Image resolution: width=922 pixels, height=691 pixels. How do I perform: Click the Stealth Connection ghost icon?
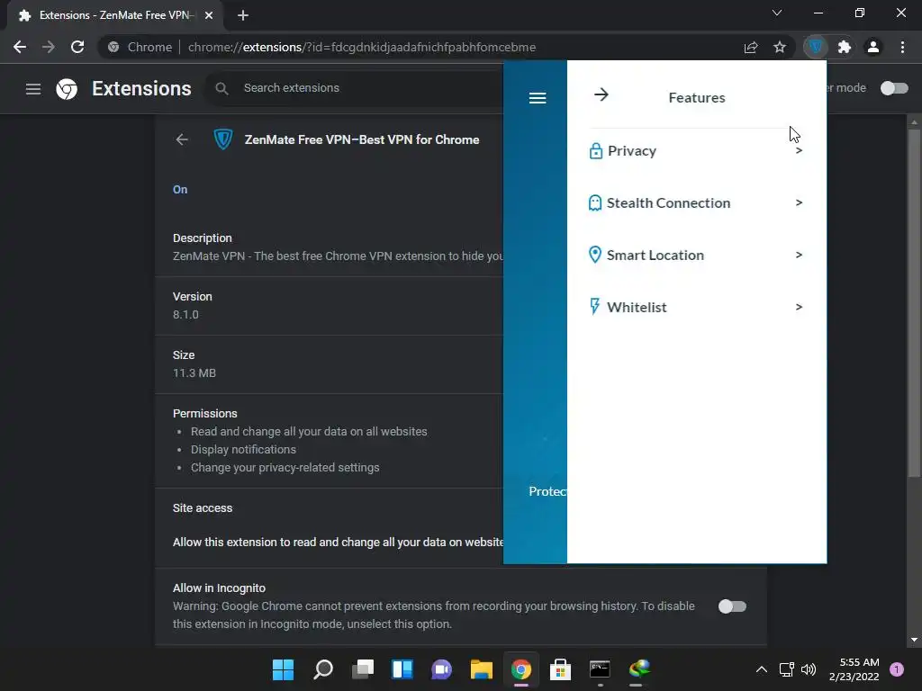point(595,202)
